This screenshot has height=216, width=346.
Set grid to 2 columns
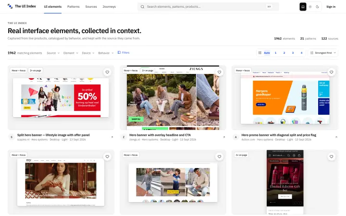pos(284,53)
